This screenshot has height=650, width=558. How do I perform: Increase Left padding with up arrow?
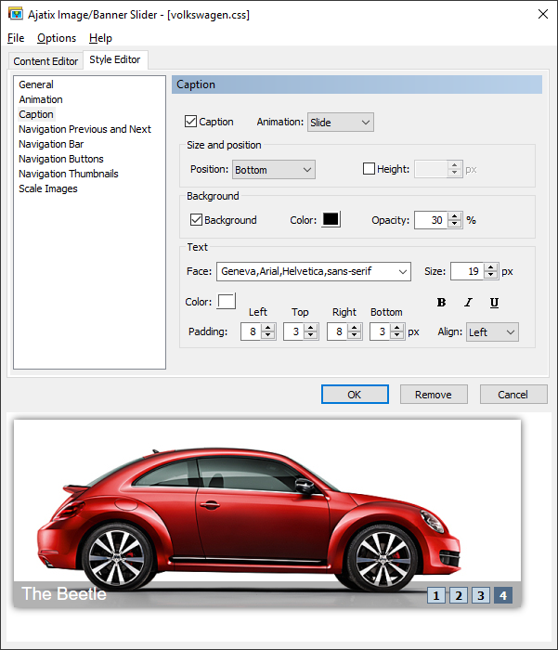[268, 328]
